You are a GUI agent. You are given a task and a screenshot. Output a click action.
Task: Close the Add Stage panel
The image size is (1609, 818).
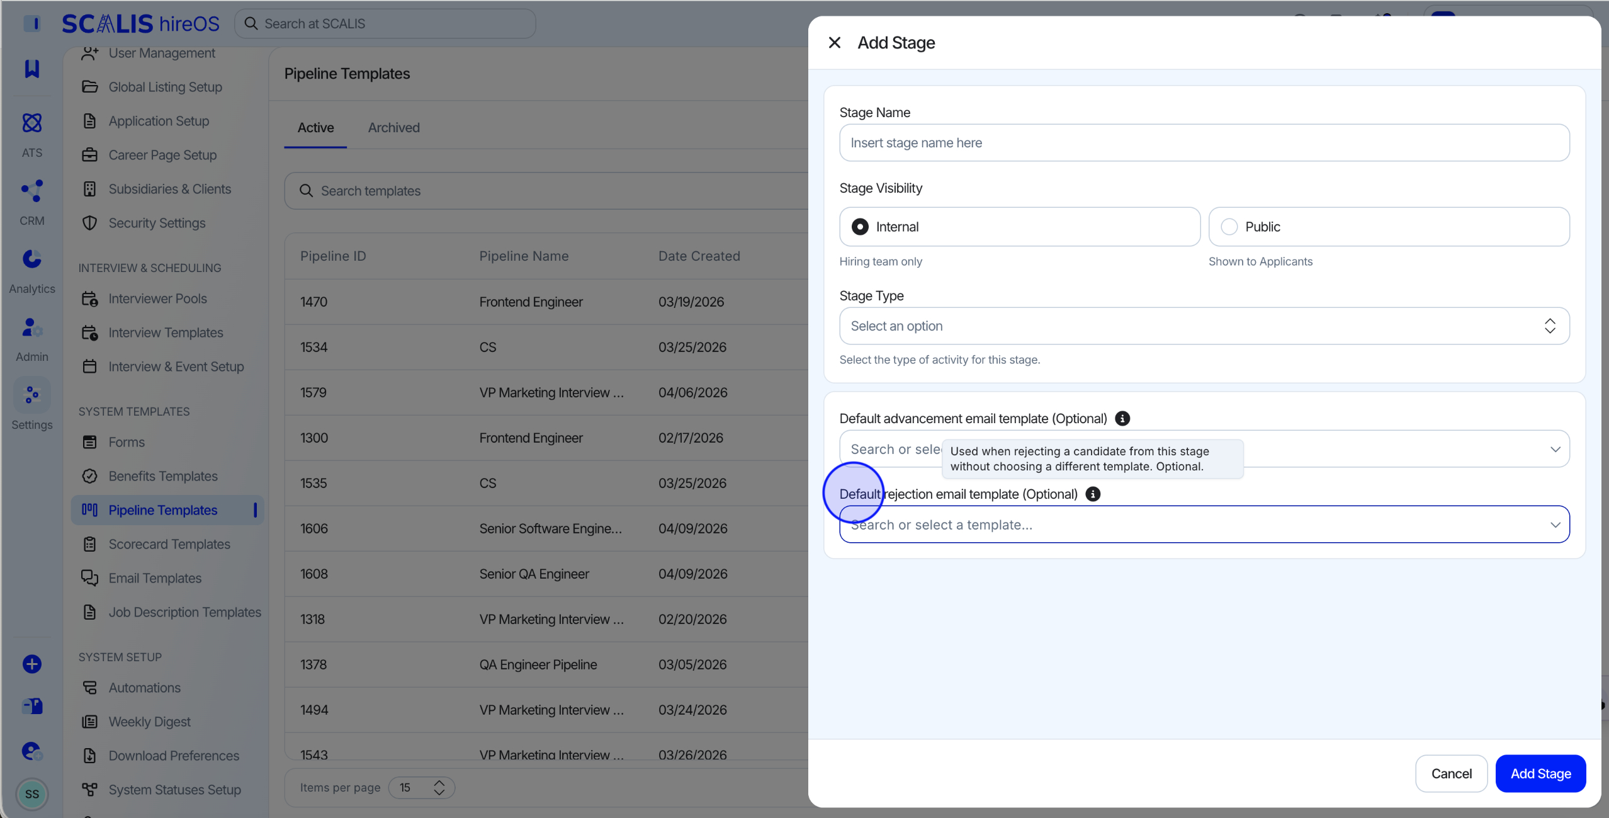(835, 43)
